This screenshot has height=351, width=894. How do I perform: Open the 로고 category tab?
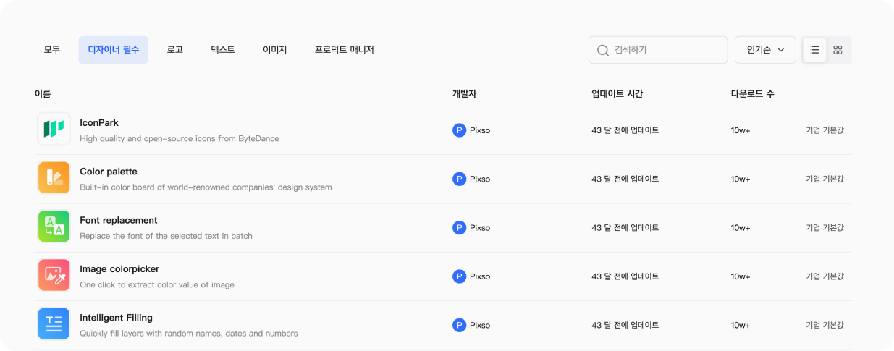pyautogui.click(x=174, y=50)
